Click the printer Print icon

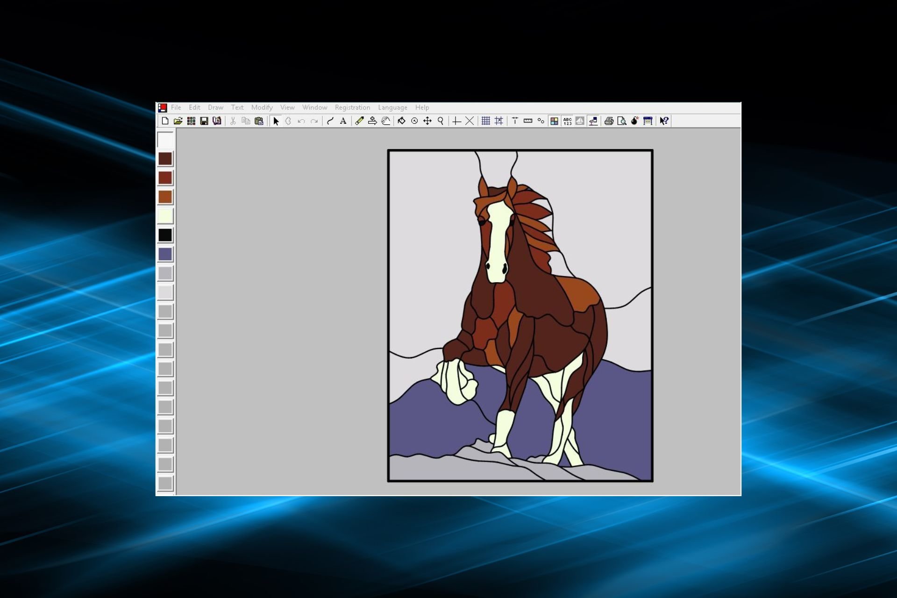click(x=609, y=121)
